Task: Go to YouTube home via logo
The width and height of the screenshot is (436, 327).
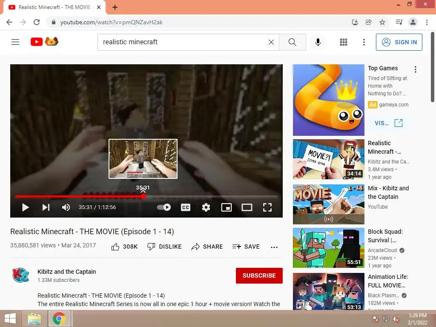Action: [x=44, y=42]
